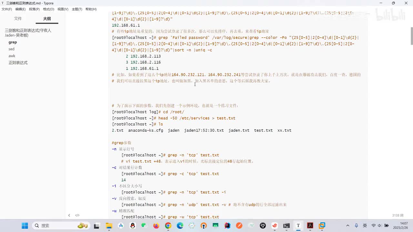Screen dimensions: 413x232
Task: Click the '-n 显示行号' line
Action: (x=123, y=149)
